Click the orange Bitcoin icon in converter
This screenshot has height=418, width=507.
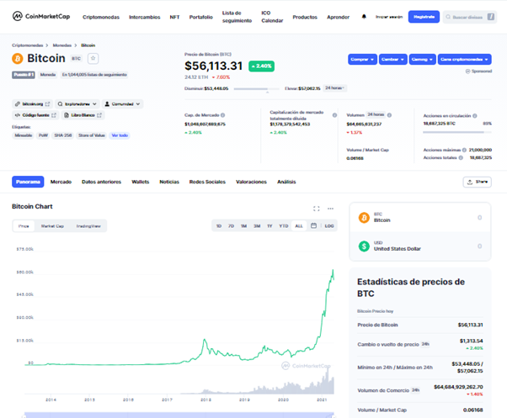364,218
